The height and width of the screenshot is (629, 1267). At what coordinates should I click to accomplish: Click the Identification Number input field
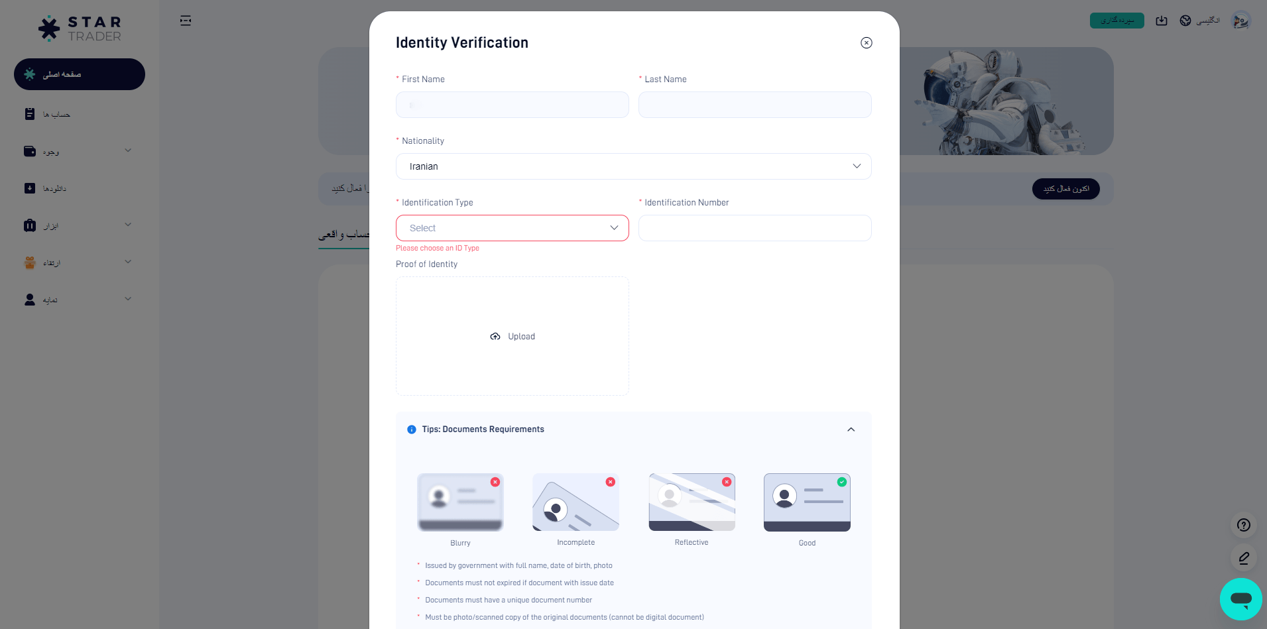pyautogui.click(x=754, y=228)
